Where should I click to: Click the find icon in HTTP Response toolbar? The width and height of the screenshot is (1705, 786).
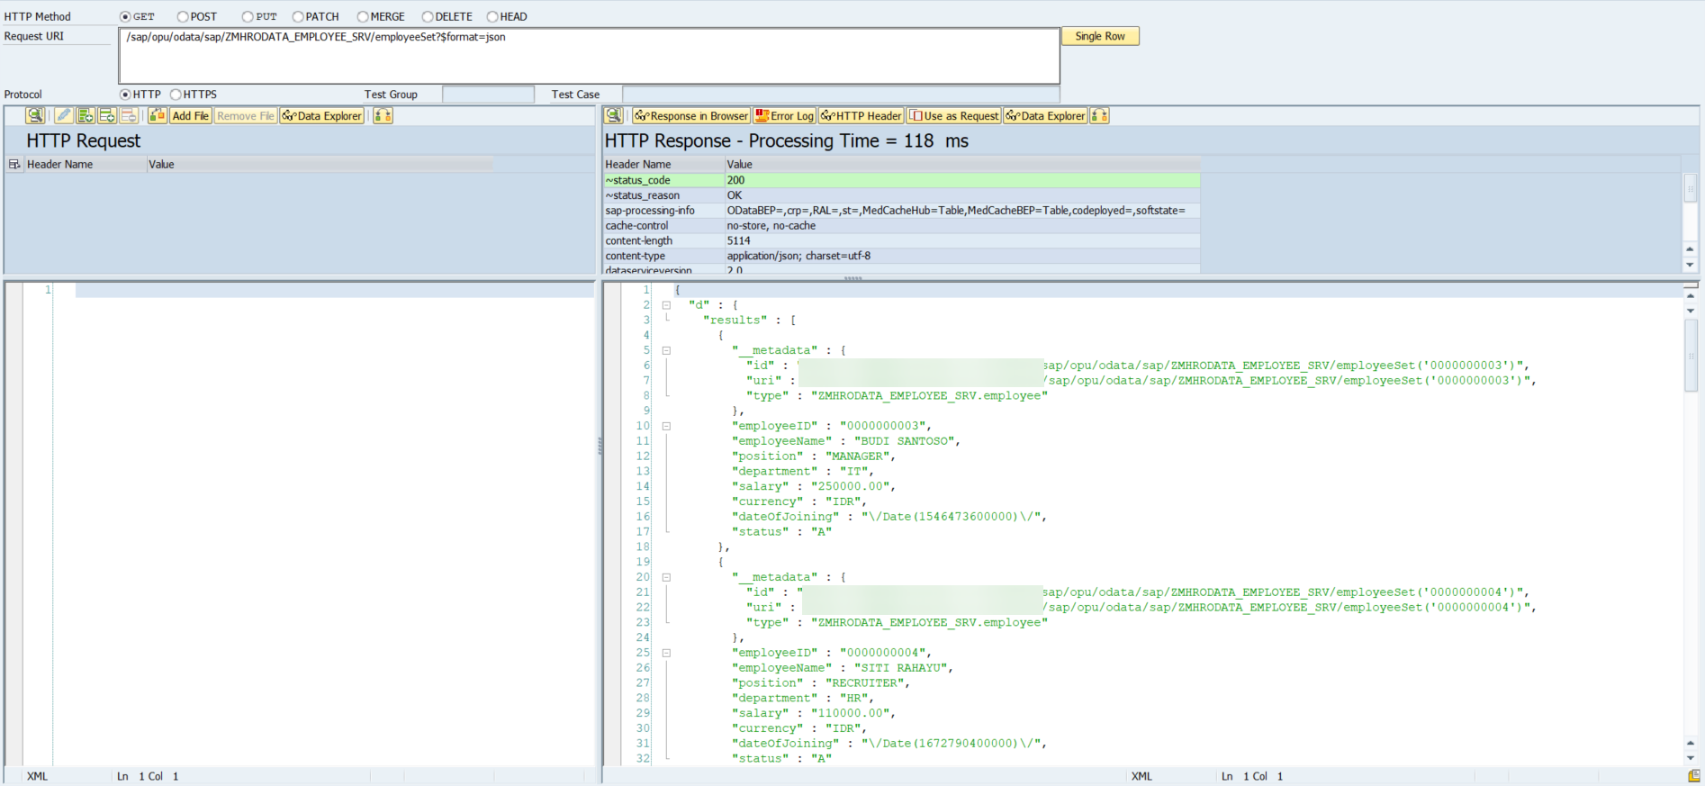(x=614, y=116)
